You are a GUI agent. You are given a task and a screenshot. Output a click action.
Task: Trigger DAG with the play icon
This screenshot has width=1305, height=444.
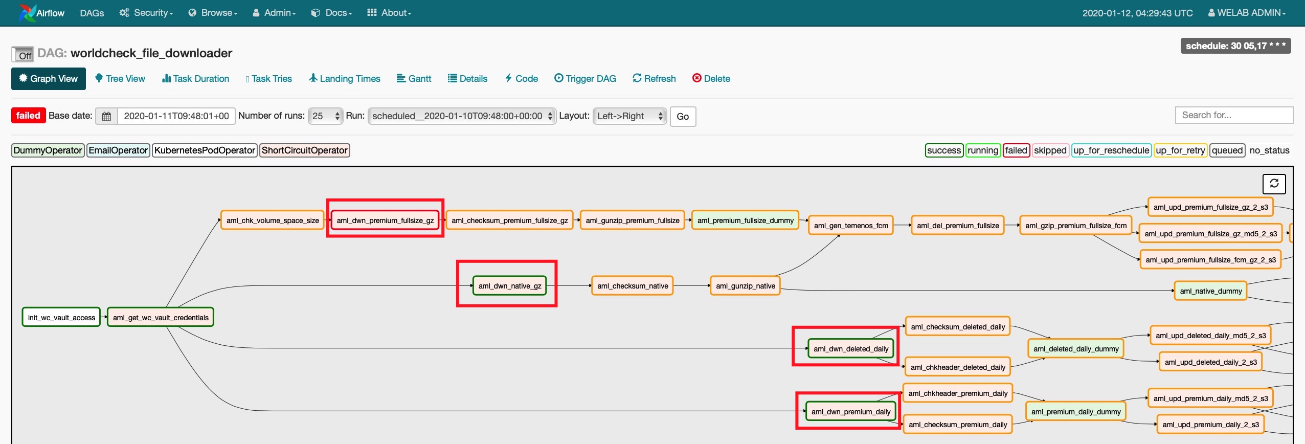point(585,79)
